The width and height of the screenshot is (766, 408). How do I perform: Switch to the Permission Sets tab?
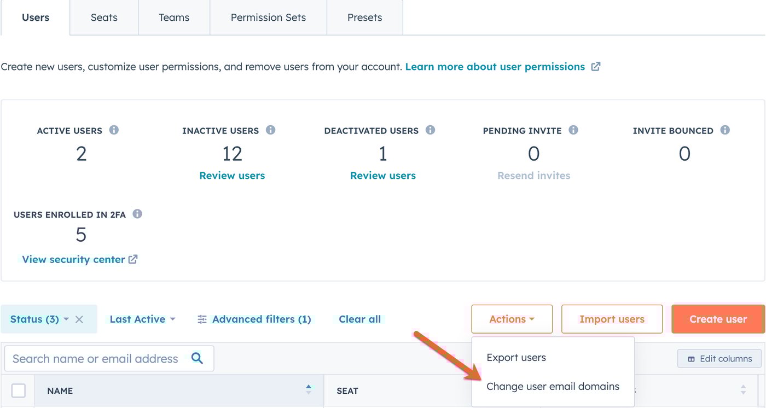pyautogui.click(x=268, y=17)
